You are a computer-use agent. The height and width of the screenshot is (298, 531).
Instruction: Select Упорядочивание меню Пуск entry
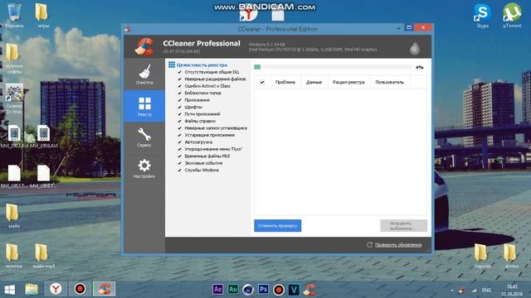213,149
